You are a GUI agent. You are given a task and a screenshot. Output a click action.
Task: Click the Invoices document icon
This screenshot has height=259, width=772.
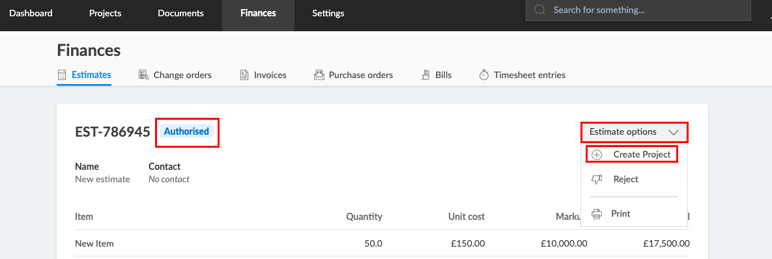tap(244, 75)
